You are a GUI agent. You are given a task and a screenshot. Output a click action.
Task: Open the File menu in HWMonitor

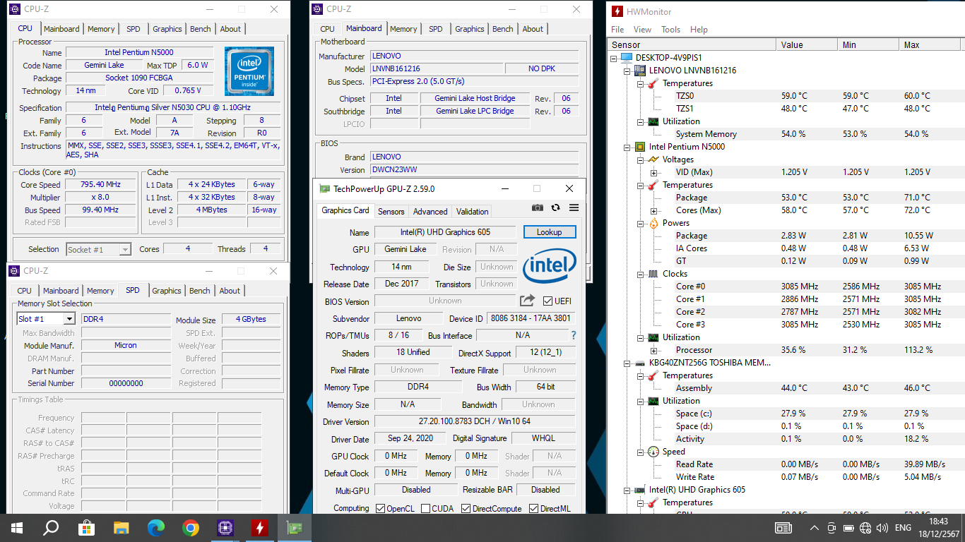click(617, 30)
